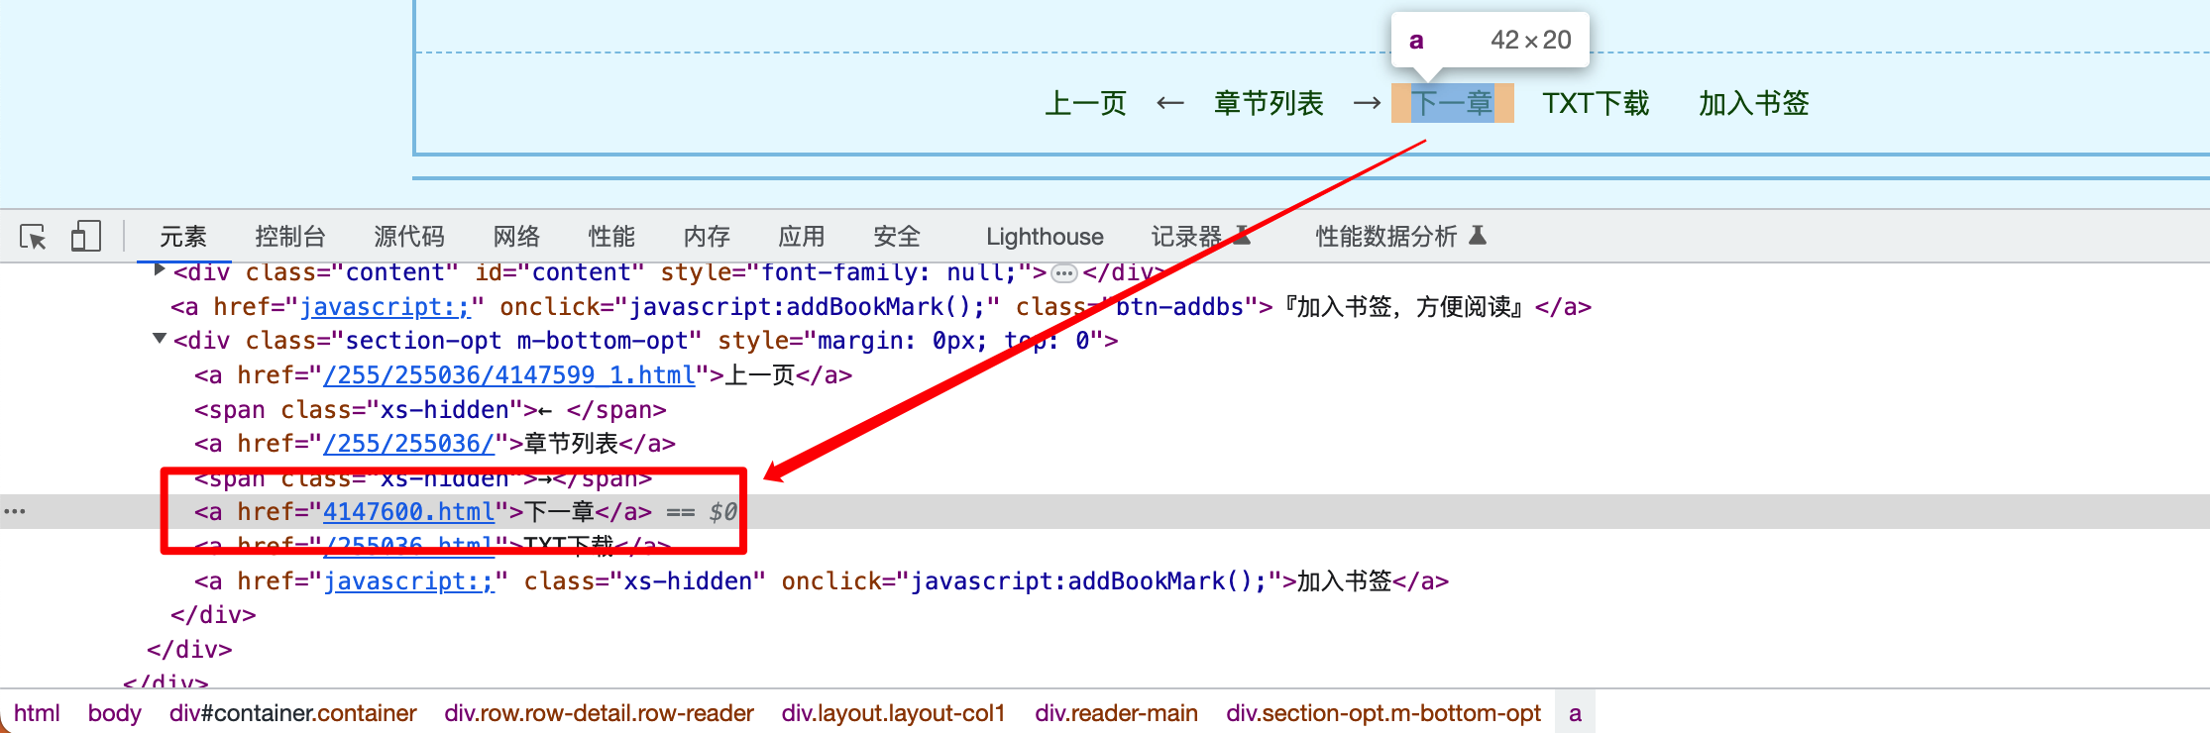Image resolution: width=2210 pixels, height=733 pixels.
Task: Select the closing </div> row below 加入书签 anchor
Action: [x=213, y=615]
